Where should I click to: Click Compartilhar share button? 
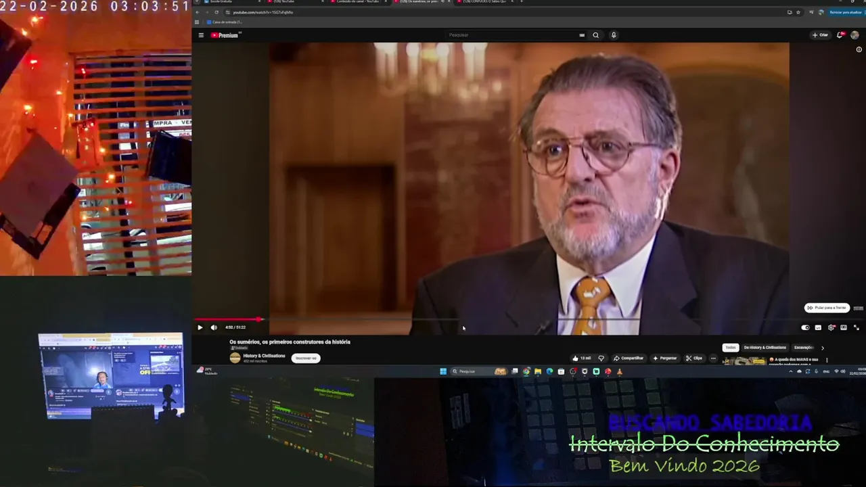(629, 358)
